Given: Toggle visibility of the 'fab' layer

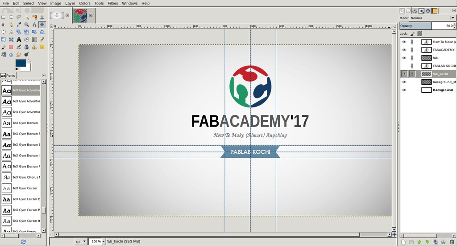Looking at the screenshot, I should (x=404, y=58).
